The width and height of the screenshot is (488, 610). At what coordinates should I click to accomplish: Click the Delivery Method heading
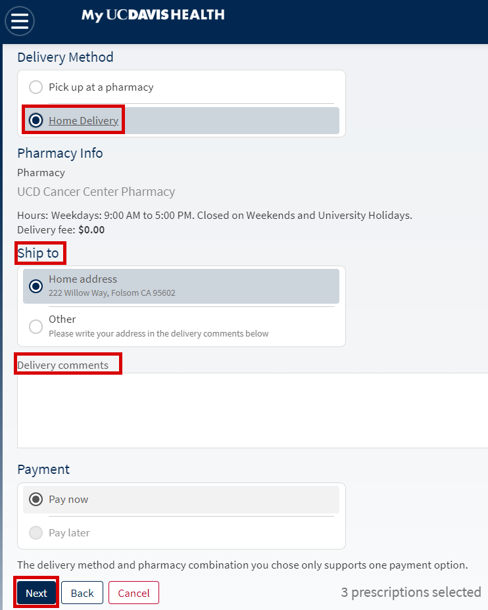pyautogui.click(x=65, y=57)
